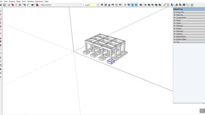This screenshot has width=205, height=115.
Task: Select the Union solid tool
Action: coord(149,5)
